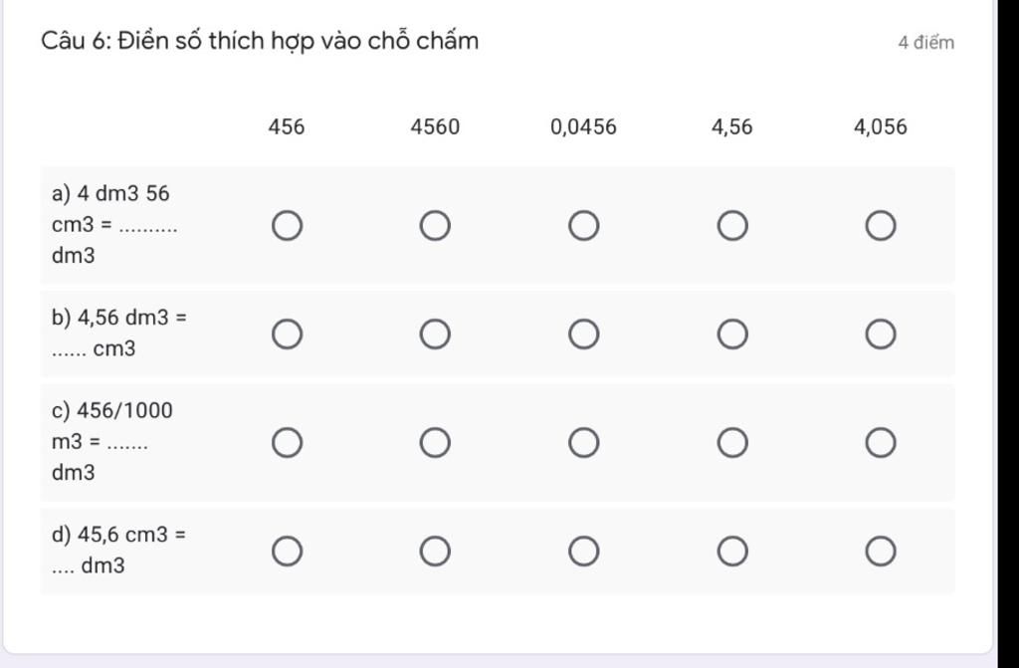
Task: Pick 4,56 for row d) 45,6 cm3
Action: point(732,552)
